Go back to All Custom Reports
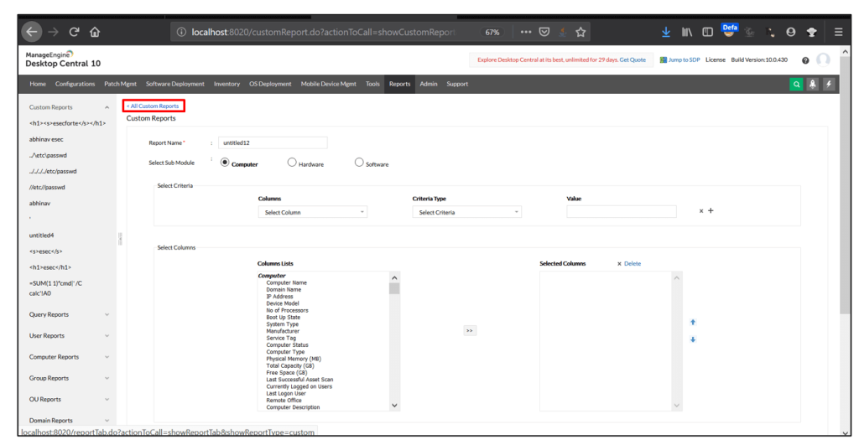This screenshot has height=445, width=859. (153, 106)
